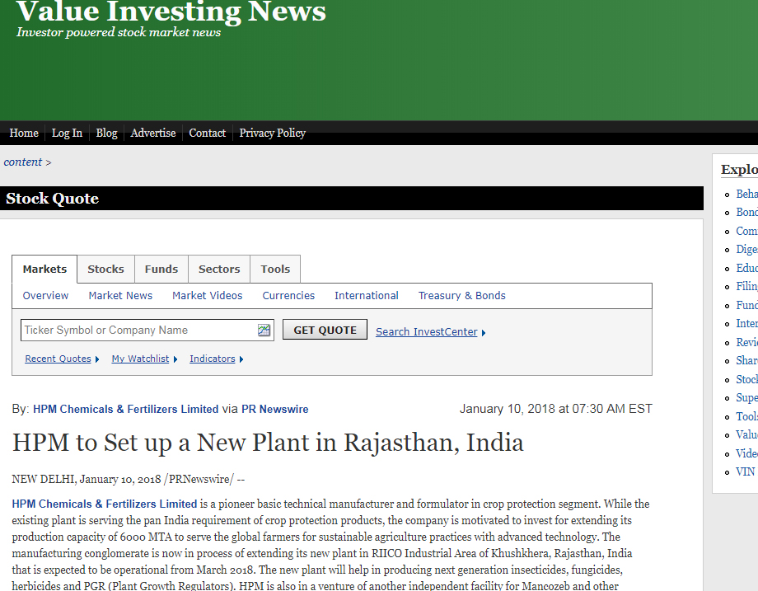
Task: Go to the Blog menu item
Action: [x=106, y=133]
